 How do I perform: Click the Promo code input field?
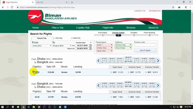[145, 45]
